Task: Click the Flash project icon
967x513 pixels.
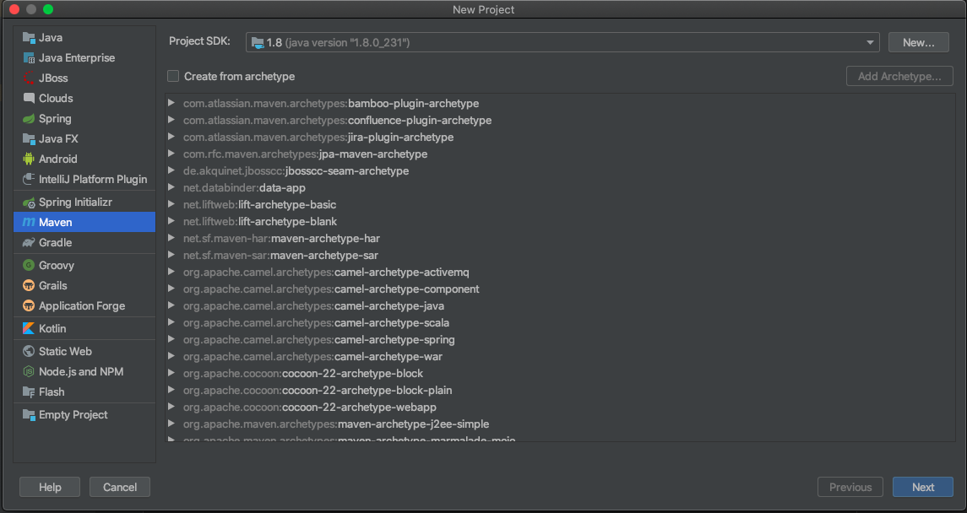Action: click(x=29, y=391)
